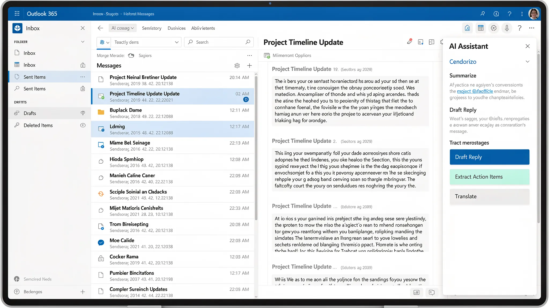The height and width of the screenshot is (308, 549).
Task: Activate the microphone dictation icon
Action: click(x=507, y=28)
